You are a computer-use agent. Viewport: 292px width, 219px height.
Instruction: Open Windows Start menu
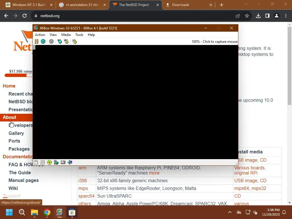(x=9, y=212)
